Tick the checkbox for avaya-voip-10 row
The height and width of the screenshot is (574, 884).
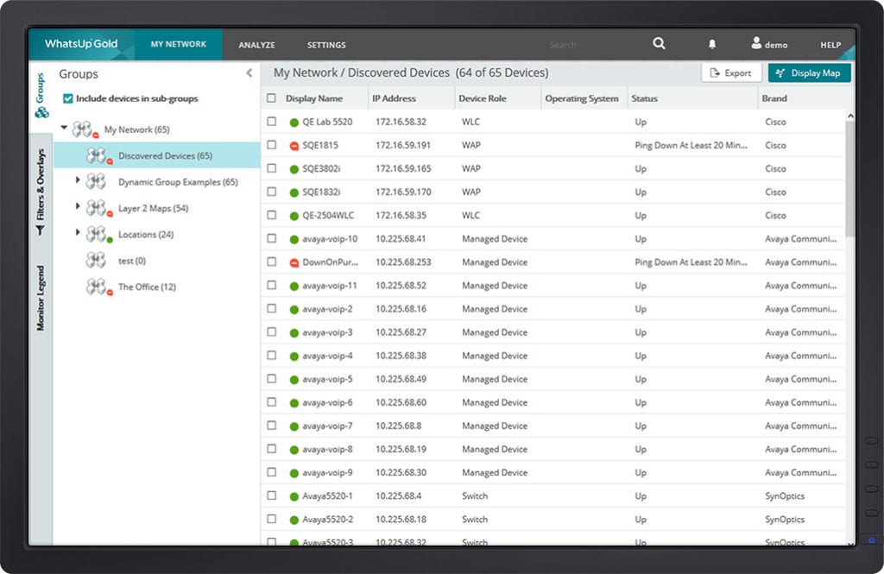point(272,239)
